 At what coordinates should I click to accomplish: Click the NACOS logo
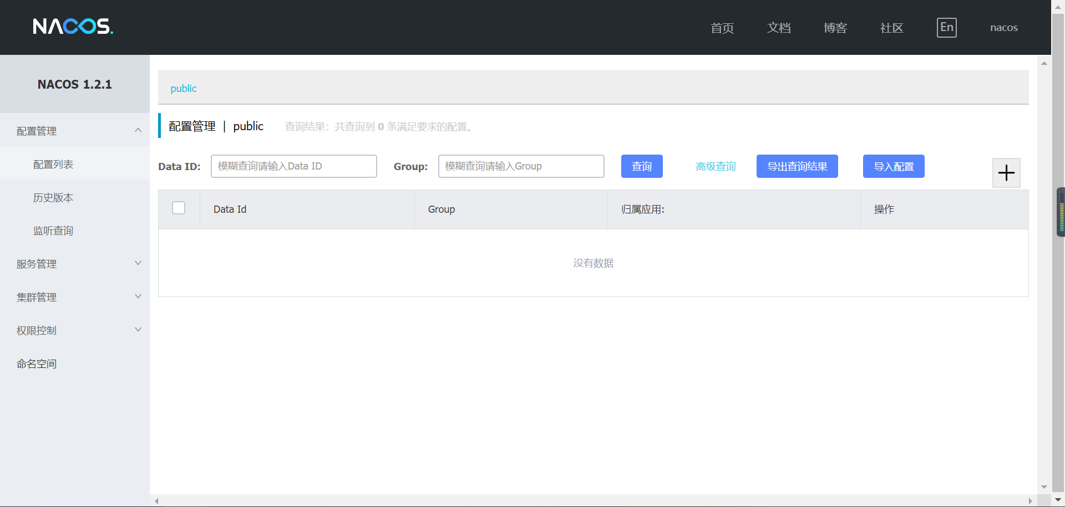point(72,26)
